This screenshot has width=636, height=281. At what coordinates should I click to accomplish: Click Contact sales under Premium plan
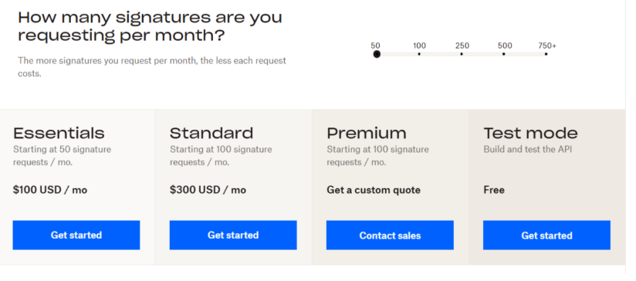pyautogui.click(x=390, y=235)
